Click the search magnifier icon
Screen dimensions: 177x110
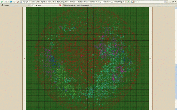(x=166, y=2)
